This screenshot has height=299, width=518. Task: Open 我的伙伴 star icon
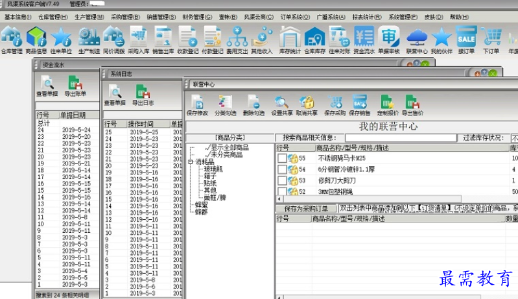[x=441, y=40]
